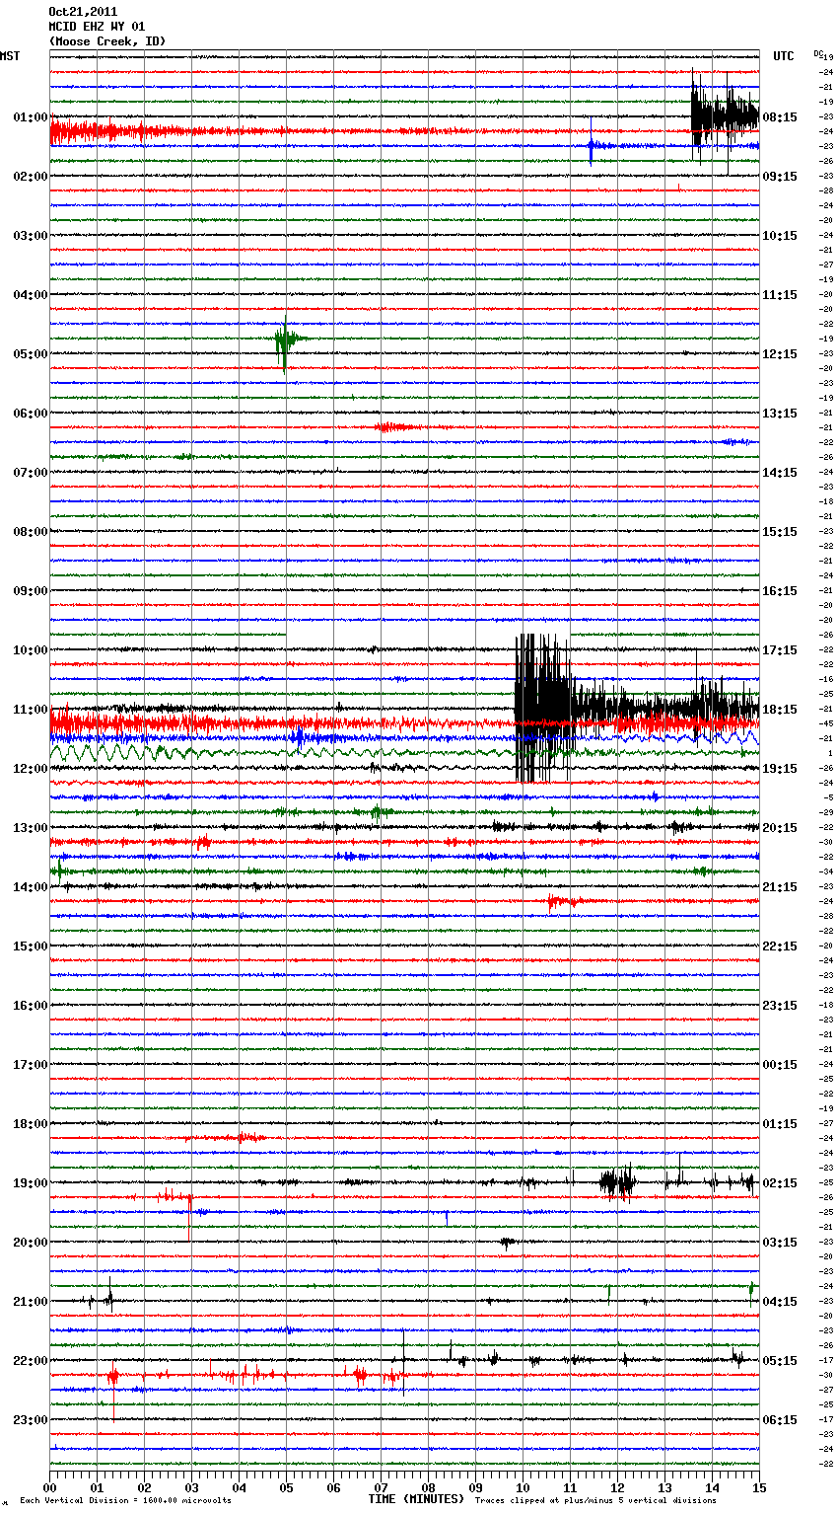
Task: Select the station code MCID EHZ WY 01
Action: [x=97, y=27]
